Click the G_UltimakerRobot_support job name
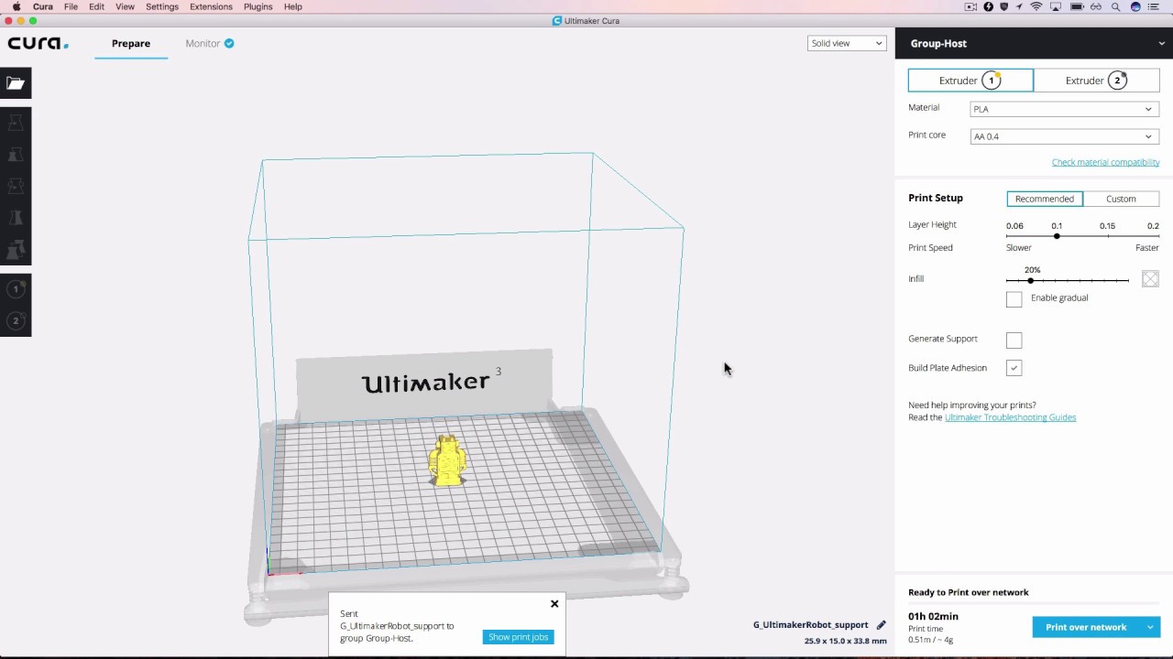Screen dimensions: 1173x659 [x=810, y=625]
